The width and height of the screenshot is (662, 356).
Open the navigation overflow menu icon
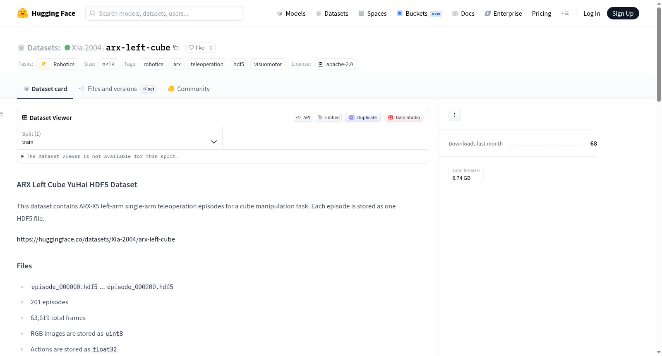point(565,13)
